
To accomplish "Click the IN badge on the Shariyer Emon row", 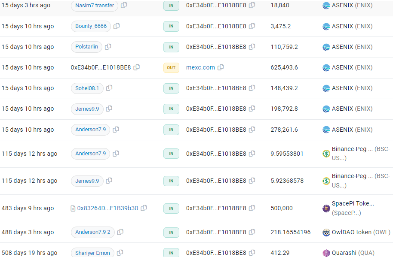I will (x=171, y=253).
